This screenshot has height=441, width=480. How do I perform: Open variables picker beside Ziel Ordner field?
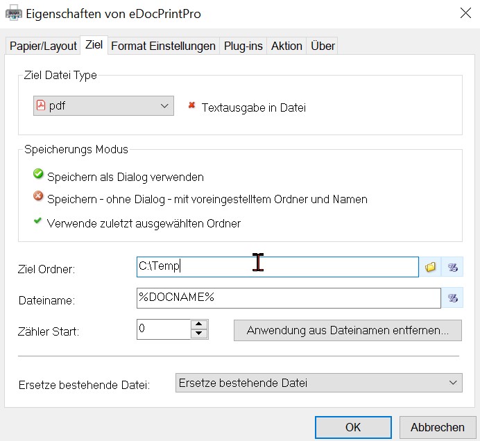point(452,267)
